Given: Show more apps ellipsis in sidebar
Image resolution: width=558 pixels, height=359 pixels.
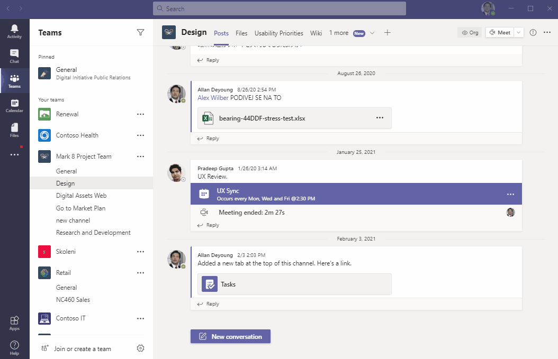Looking at the screenshot, I should click(x=14, y=154).
